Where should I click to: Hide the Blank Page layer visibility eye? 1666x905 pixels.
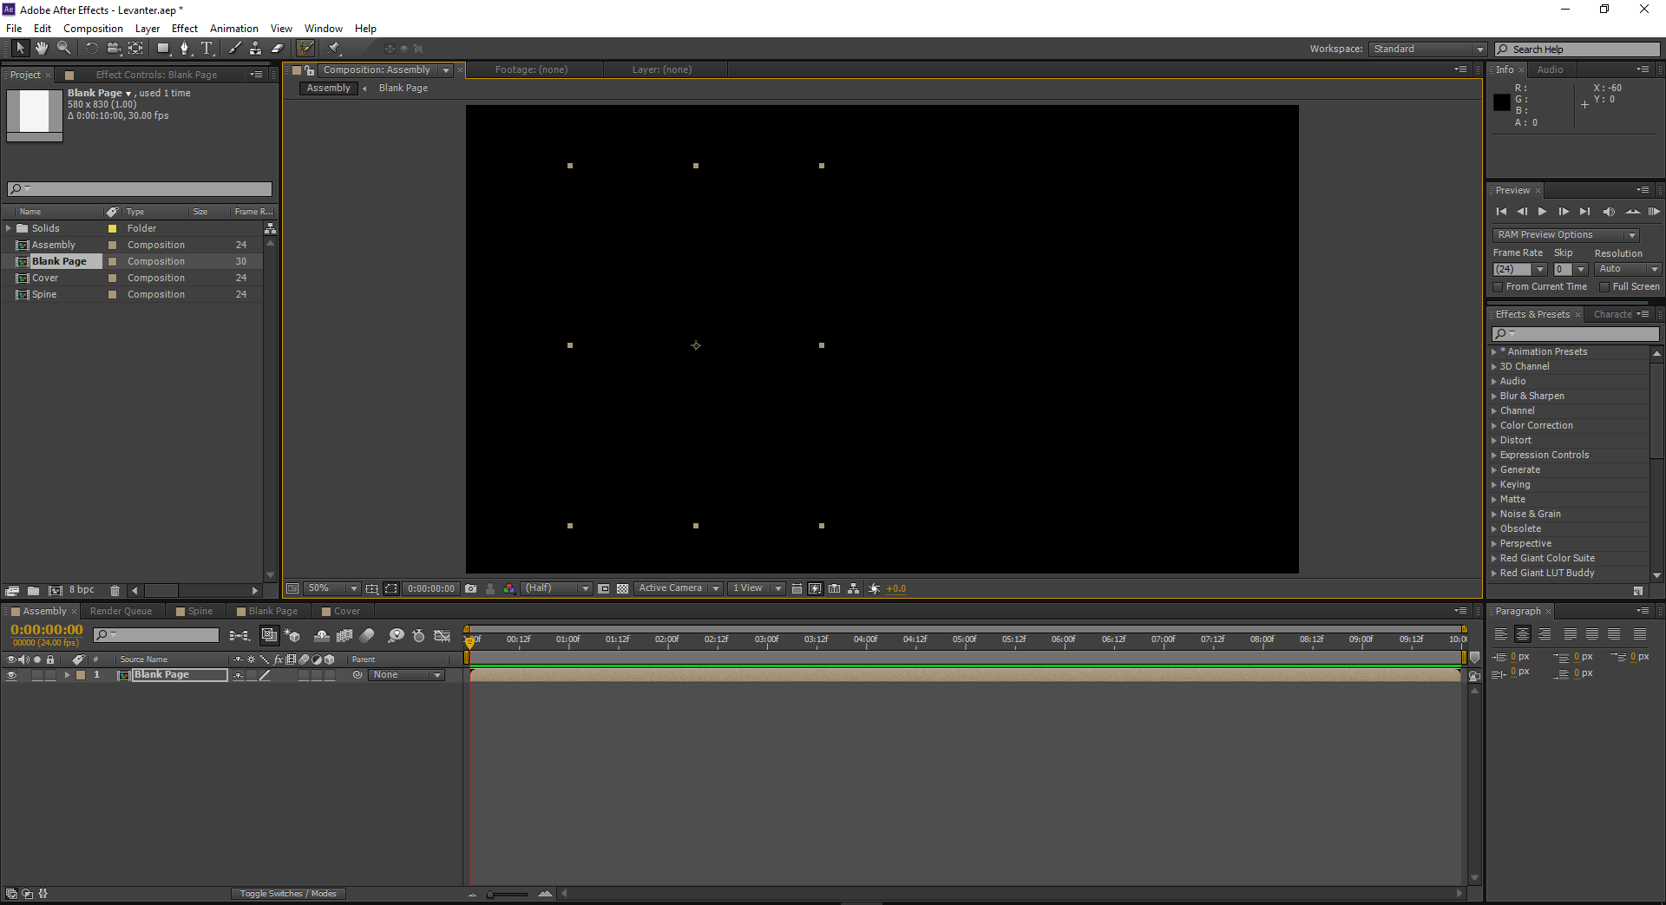[x=12, y=675]
